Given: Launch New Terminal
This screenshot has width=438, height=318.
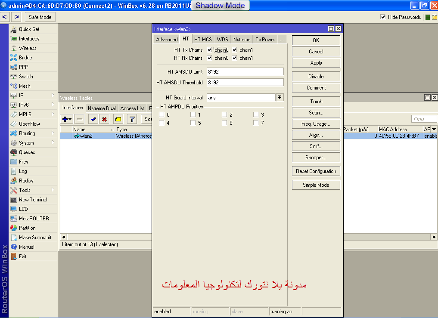Looking at the screenshot, I should [33, 200].
